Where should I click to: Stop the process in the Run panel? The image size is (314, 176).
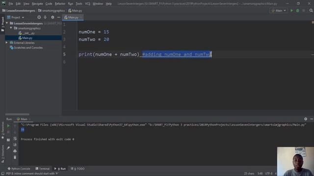point(8,132)
